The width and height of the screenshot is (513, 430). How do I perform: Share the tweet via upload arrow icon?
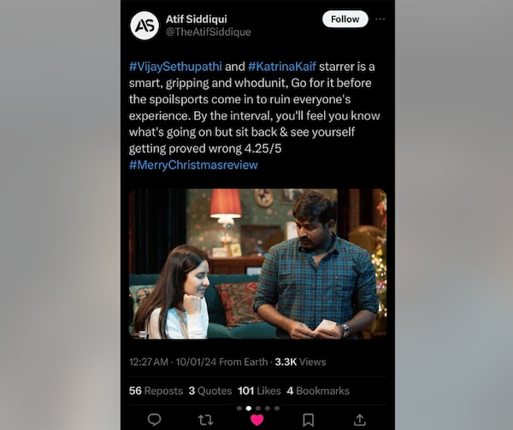tap(360, 420)
